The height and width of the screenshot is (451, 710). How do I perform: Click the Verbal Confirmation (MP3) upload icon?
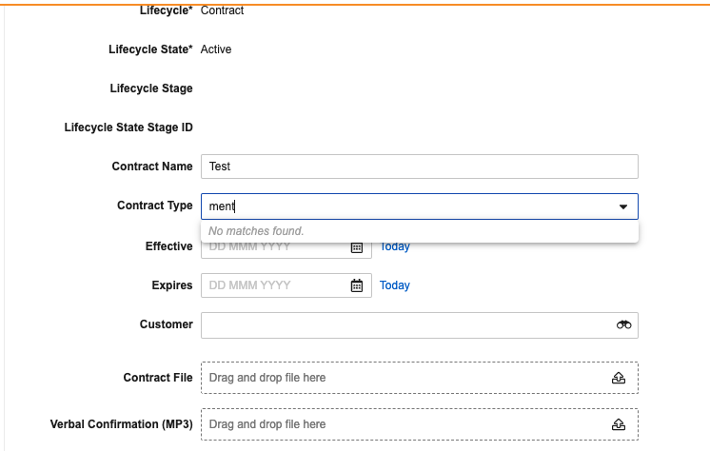[x=619, y=424]
